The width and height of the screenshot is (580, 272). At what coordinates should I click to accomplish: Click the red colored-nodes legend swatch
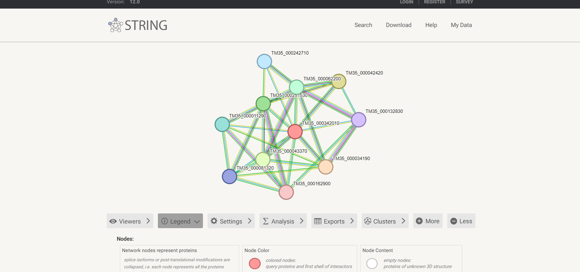(x=255, y=263)
